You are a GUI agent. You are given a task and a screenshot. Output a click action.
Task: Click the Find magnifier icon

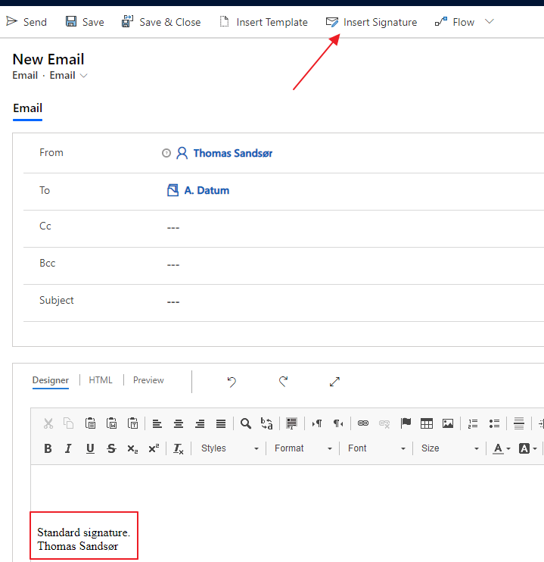246,423
